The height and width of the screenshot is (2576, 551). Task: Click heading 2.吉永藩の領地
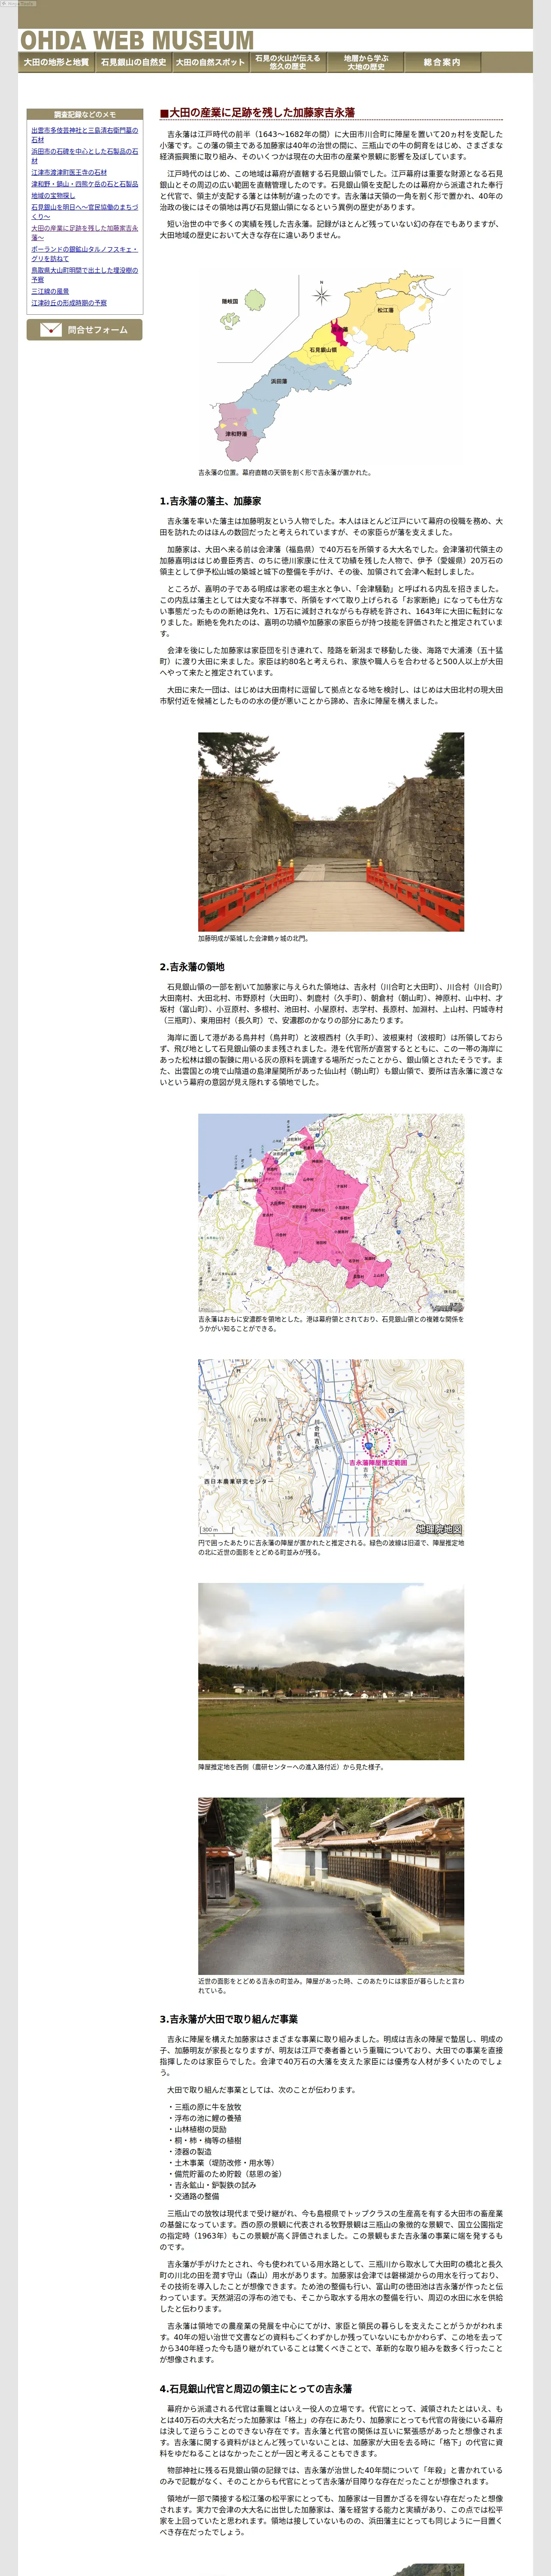click(x=192, y=967)
